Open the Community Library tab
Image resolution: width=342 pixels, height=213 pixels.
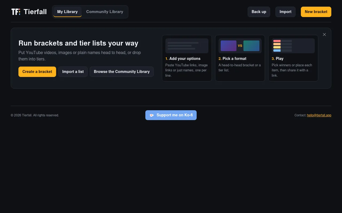pyautogui.click(x=105, y=12)
